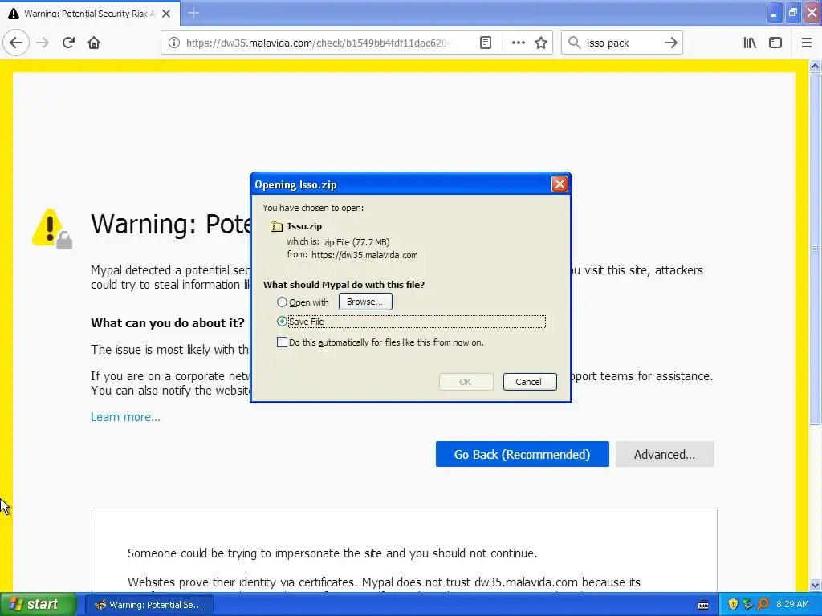Click Go Back (Recommended) button

(x=522, y=454)
